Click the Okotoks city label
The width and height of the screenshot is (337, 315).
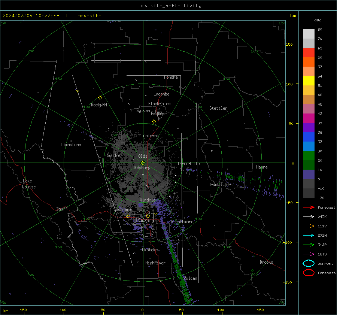tap(150, 250)
